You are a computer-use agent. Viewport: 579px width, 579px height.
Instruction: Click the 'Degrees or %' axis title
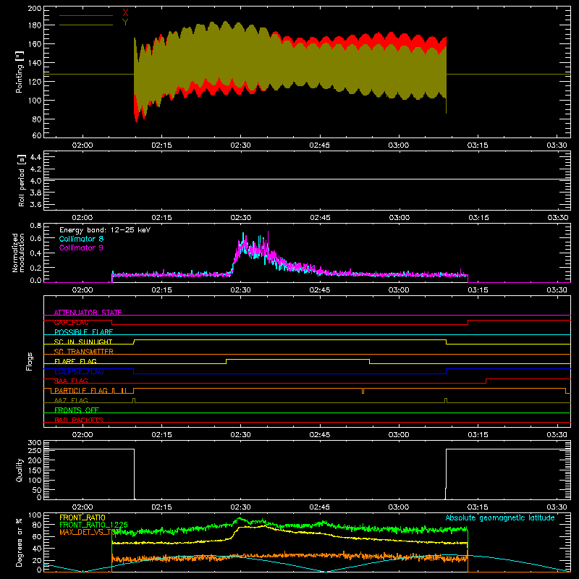coord(19,542)
